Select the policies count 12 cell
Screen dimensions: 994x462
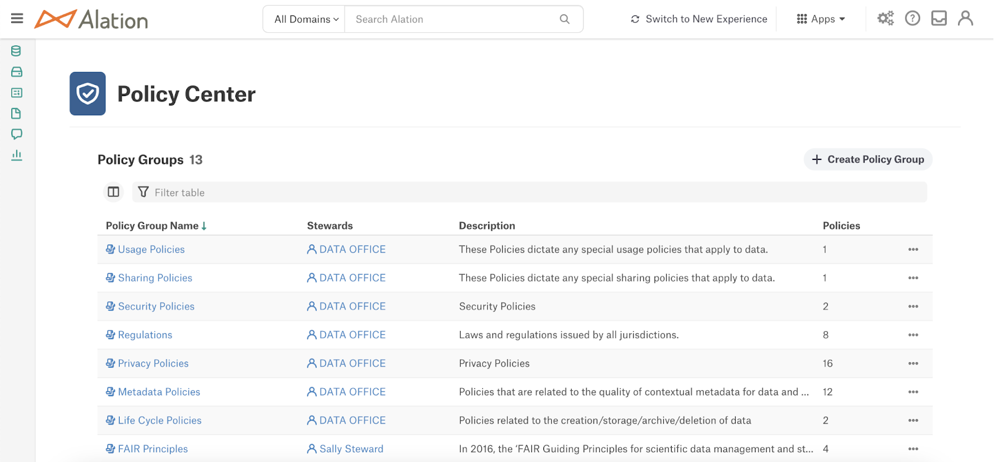tap(828, 392)
